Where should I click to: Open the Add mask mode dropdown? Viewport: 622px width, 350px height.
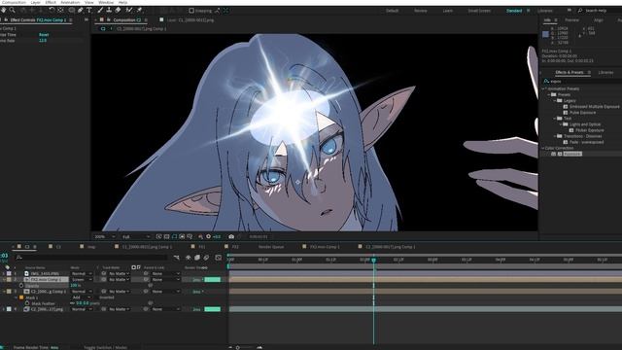tap(81, 297)
